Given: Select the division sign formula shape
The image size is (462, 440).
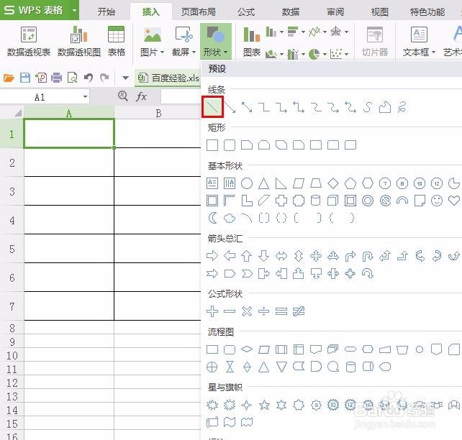Looking at the screenshot, I should click(x=263, y=311).
